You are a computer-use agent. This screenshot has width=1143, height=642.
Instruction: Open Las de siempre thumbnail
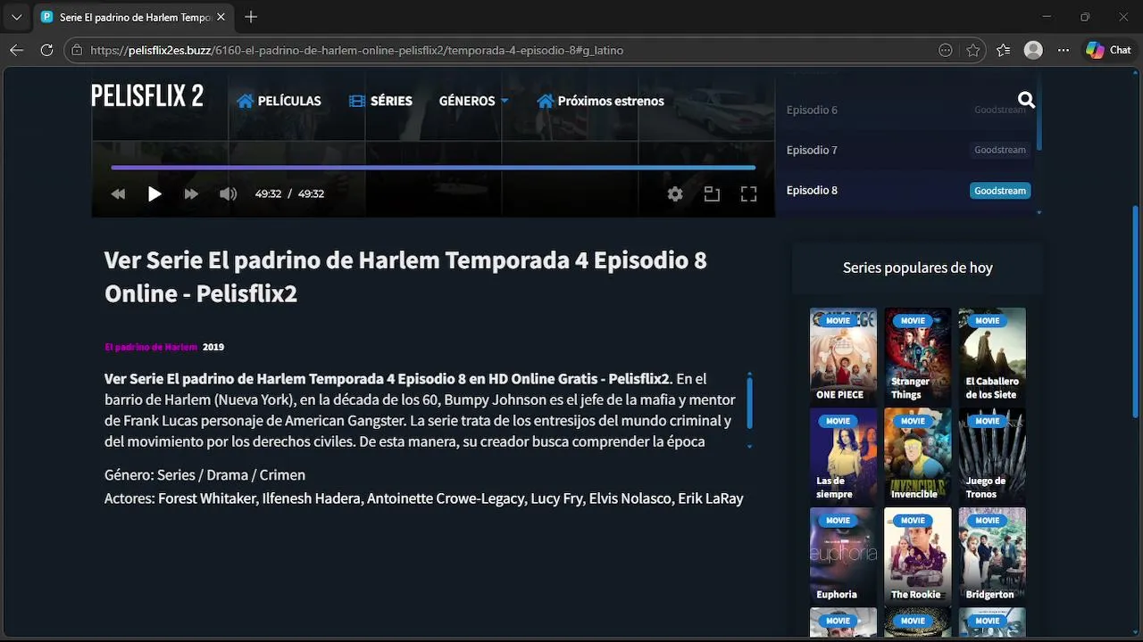click(x=843, y=456)
